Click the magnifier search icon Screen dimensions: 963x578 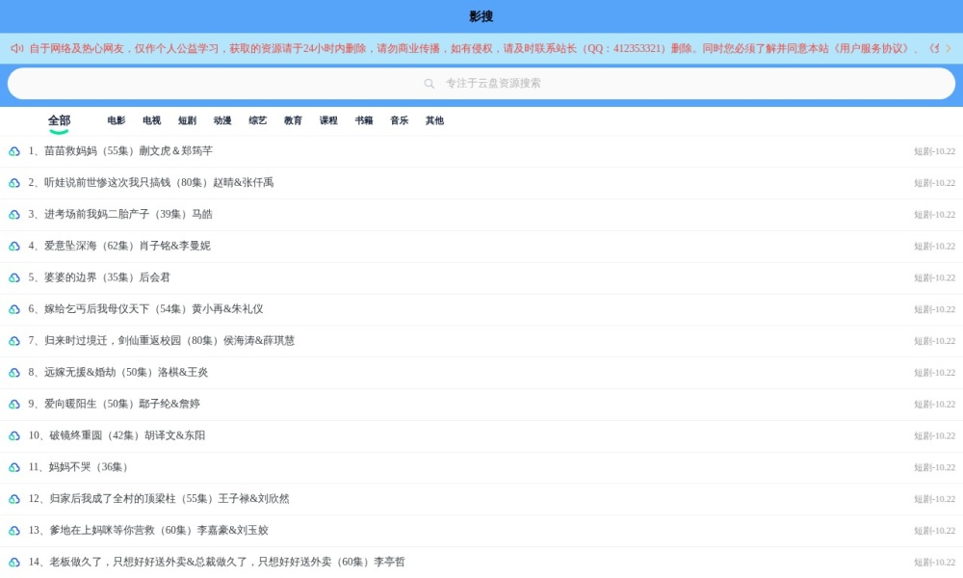[429, 84]
